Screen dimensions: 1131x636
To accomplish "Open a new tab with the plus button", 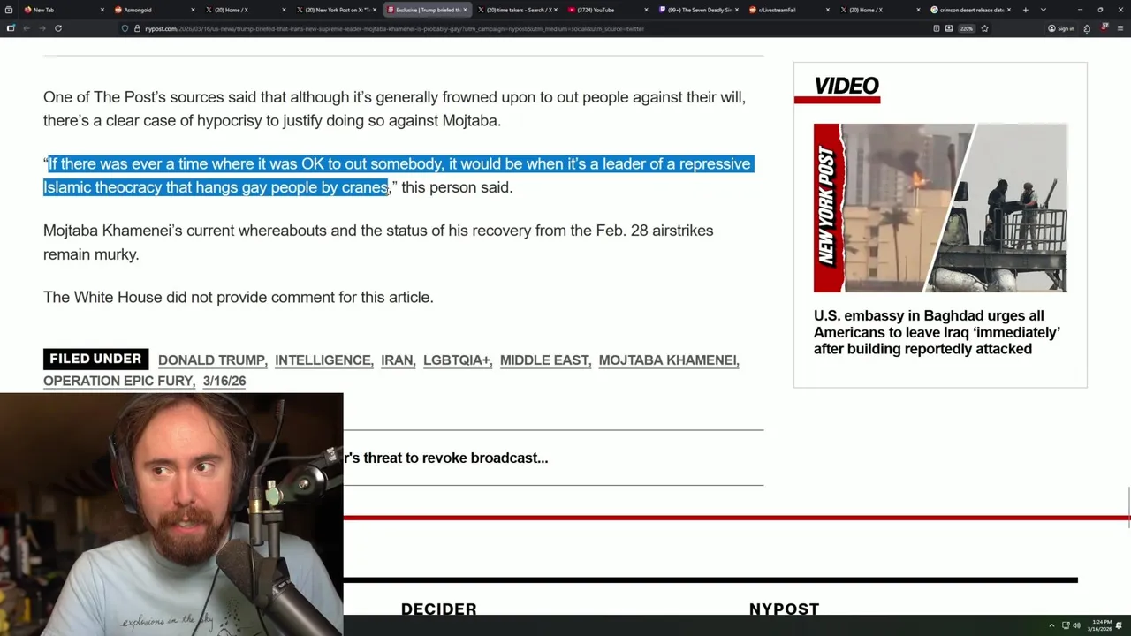I will point(1025,10).
